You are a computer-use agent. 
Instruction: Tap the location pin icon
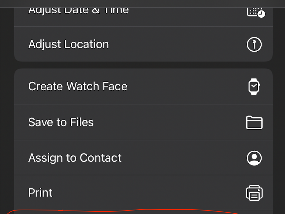point(254,44)
